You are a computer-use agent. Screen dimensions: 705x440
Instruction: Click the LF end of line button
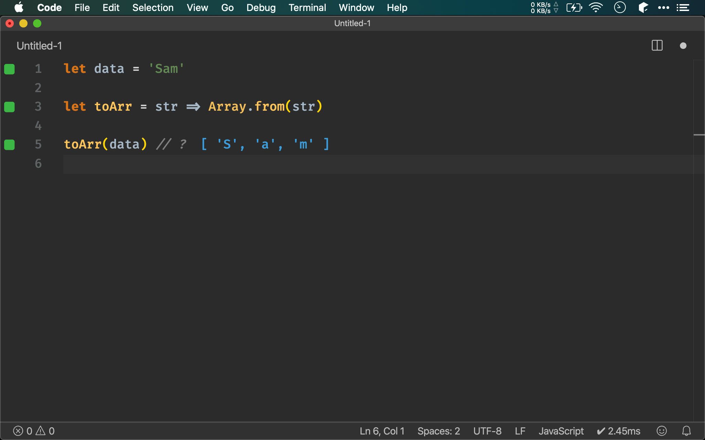tap(520, 431)
